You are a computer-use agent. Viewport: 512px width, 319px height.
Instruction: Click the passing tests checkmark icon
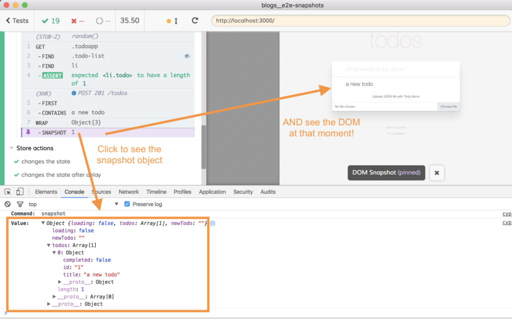pyautogui.click(x=46, y=20)
